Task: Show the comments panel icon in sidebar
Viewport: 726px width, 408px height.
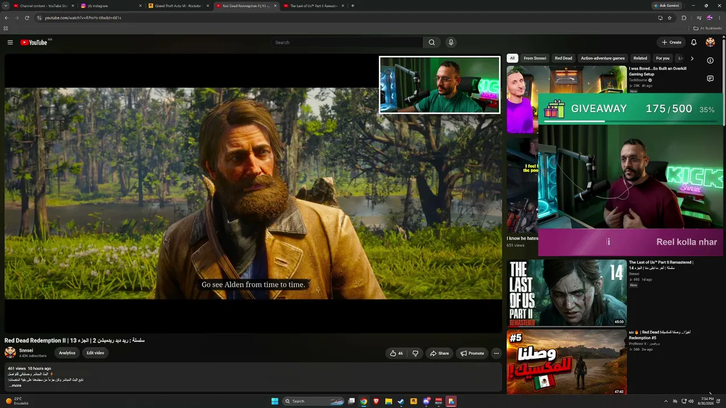Action: 710,79
